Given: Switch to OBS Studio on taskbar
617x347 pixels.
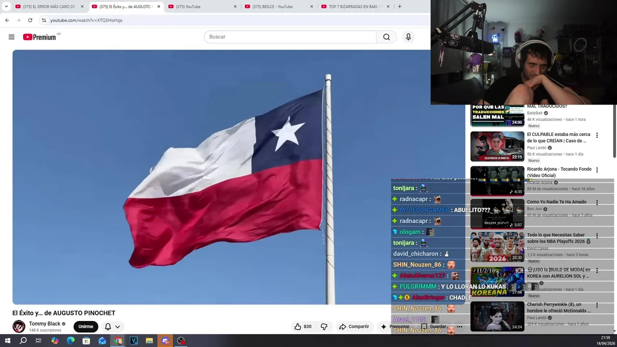Looking at the screenshot, I should tap(181, 341).
